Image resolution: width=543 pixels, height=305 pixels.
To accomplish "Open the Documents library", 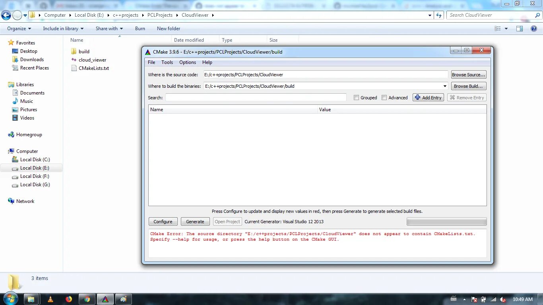I will (32, 93).
